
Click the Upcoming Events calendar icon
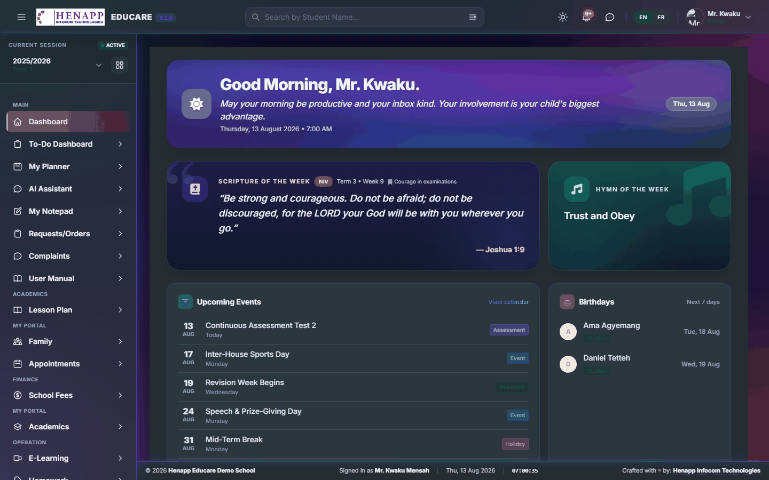tap(185, 302)
